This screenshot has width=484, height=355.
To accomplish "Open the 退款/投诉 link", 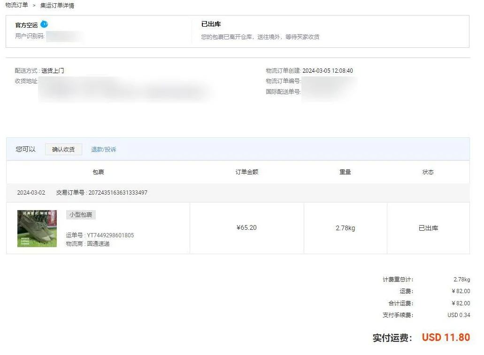I will tap(104, 150).
